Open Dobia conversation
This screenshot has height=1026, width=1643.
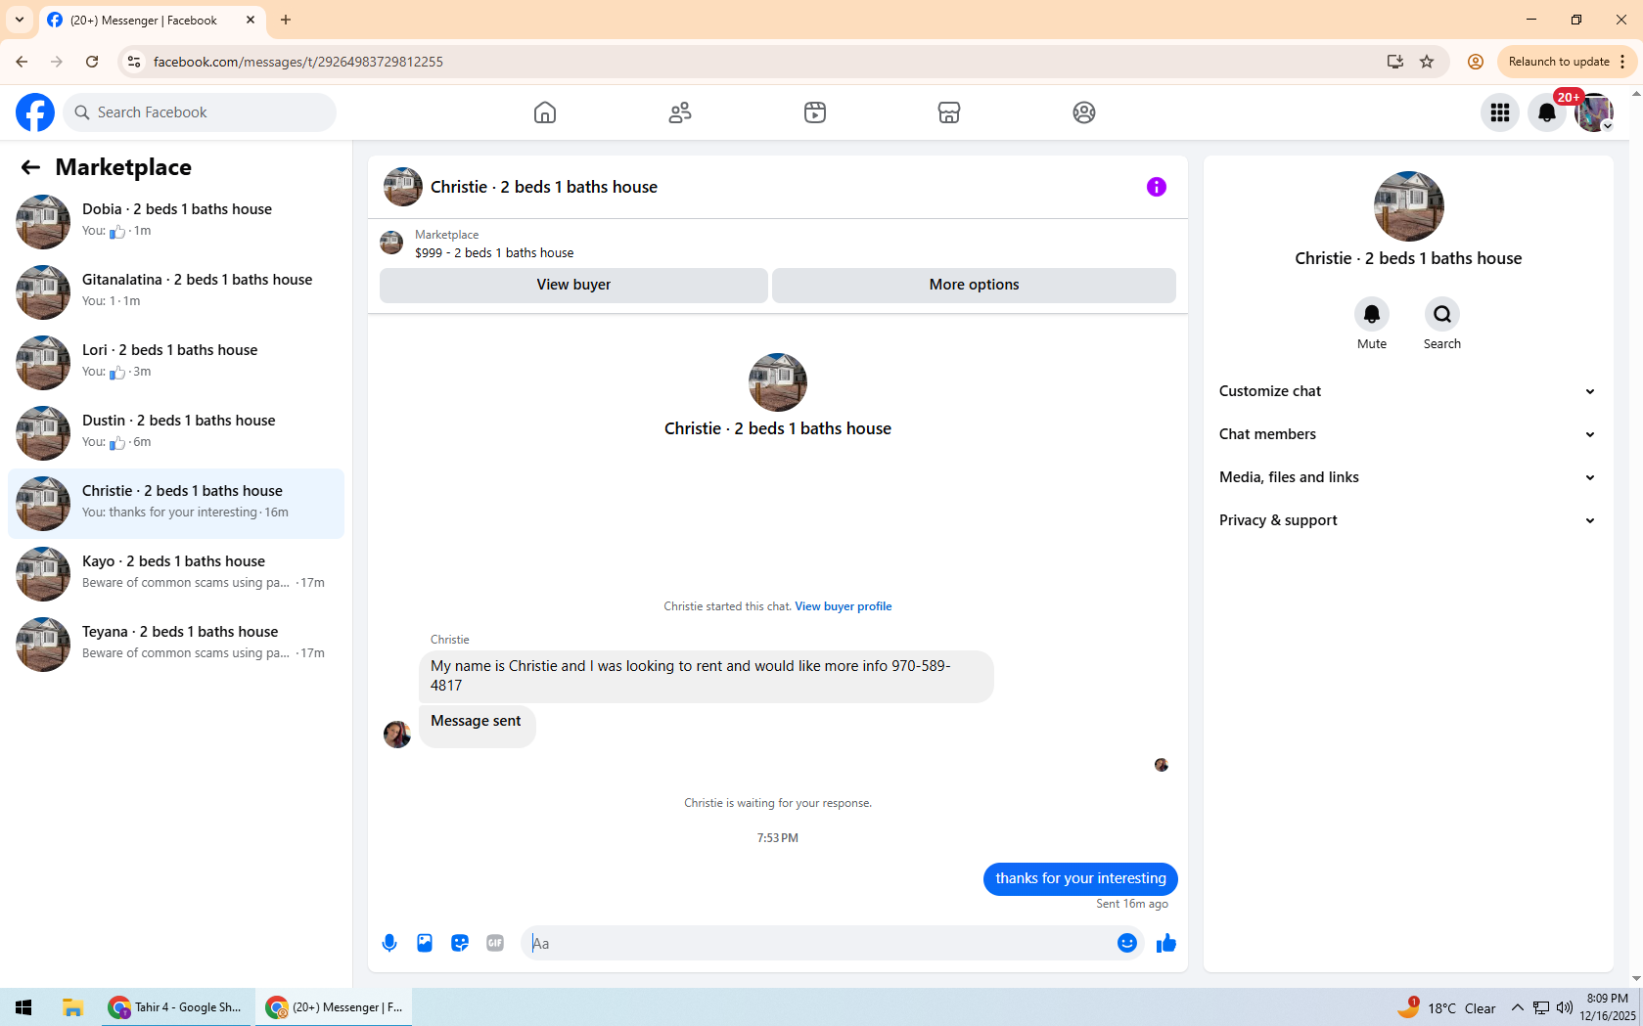coord(176,222)
